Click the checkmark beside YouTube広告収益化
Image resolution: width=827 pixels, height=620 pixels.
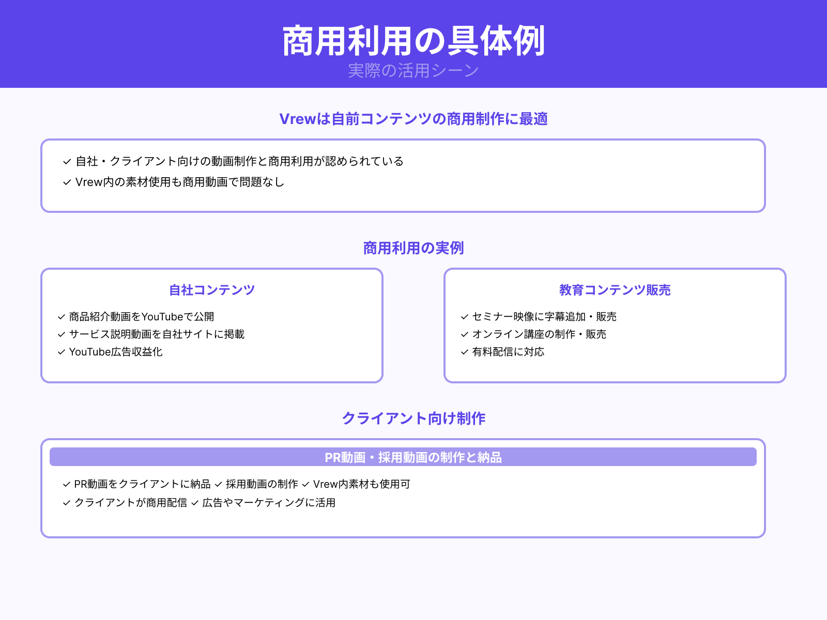point(60,352)
